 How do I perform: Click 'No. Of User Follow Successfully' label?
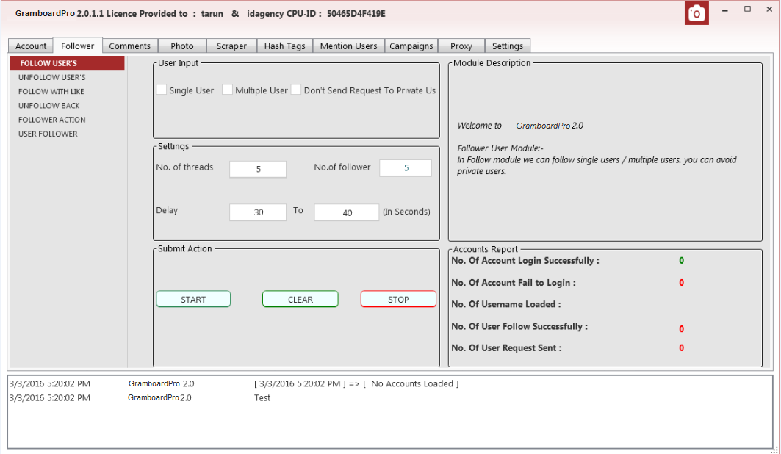519,327
